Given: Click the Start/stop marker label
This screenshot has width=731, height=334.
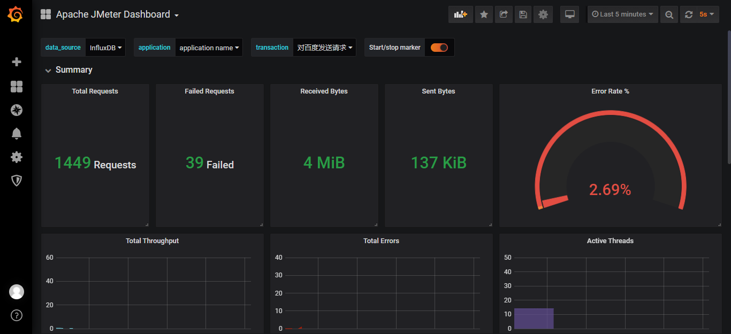Looking at the screenshot, I should [x=395, y=48].
